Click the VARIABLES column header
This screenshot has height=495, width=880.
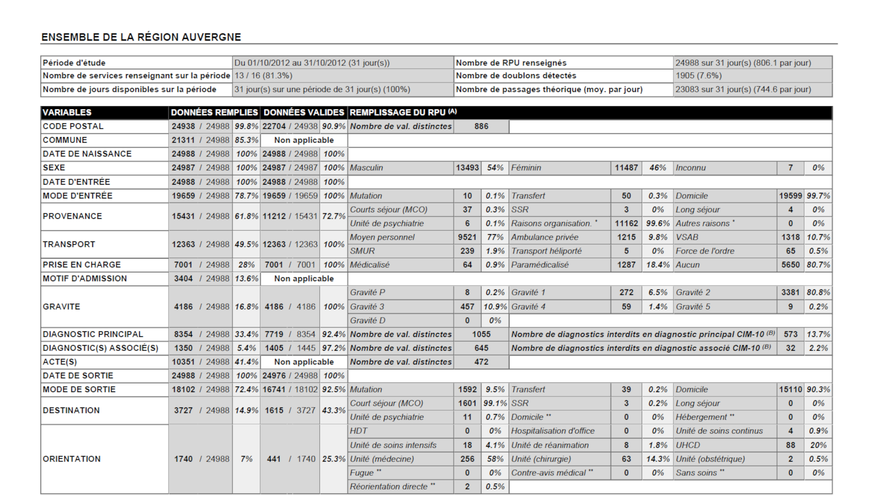pos(67,112)
